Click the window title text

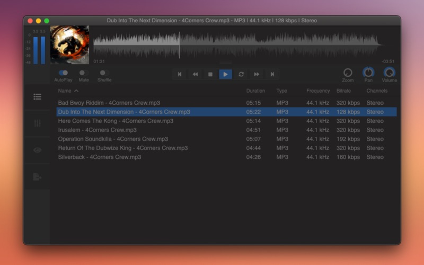click(x=211, y=21)
